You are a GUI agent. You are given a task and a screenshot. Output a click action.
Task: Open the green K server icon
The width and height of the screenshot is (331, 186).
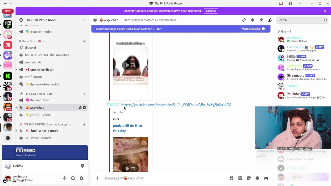pos(8,76)
